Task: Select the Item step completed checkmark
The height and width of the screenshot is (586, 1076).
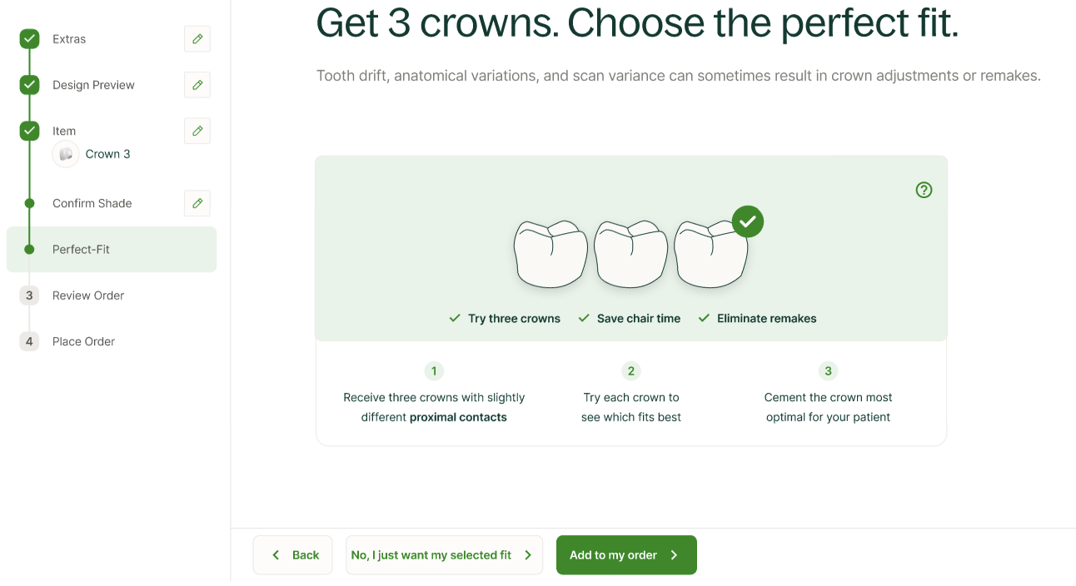Action: [29, 131]
